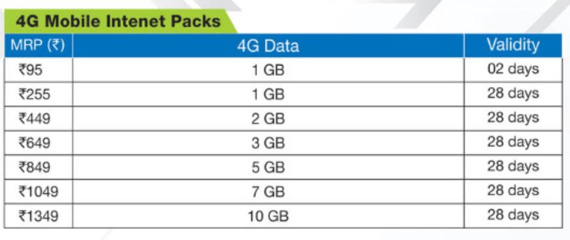
Task: Select the 4G Data column header
Action: (x=268, y=46)
